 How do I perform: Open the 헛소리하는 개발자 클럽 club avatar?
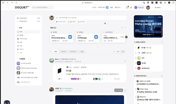point(18,73)
